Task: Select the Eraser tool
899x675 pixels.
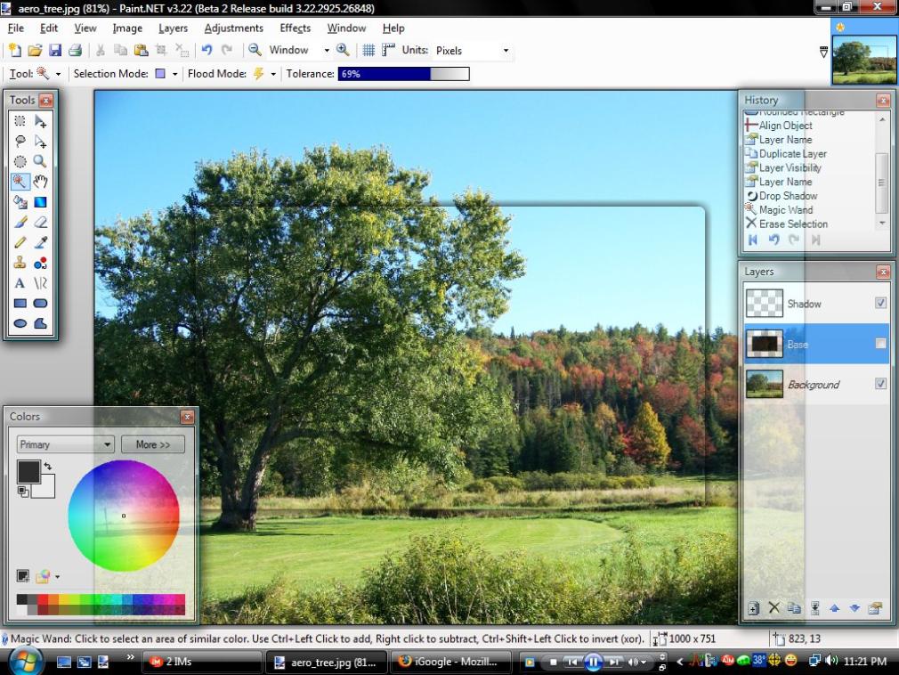Action: tap(40, 223)
